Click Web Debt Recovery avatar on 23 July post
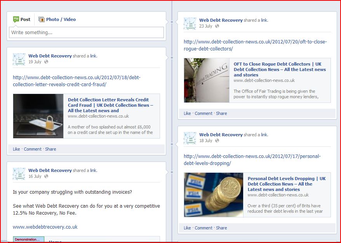Viewport: 341px width, 243px height. pyautogui.click(x=190, y=23)
